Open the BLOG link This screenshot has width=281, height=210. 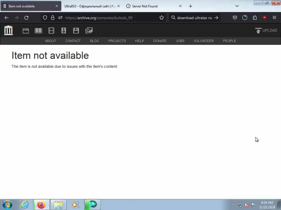(94, 41)
